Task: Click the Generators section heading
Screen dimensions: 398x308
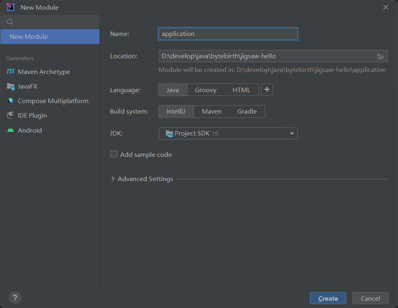Action: pyautogui.click(x=20, y=58)
